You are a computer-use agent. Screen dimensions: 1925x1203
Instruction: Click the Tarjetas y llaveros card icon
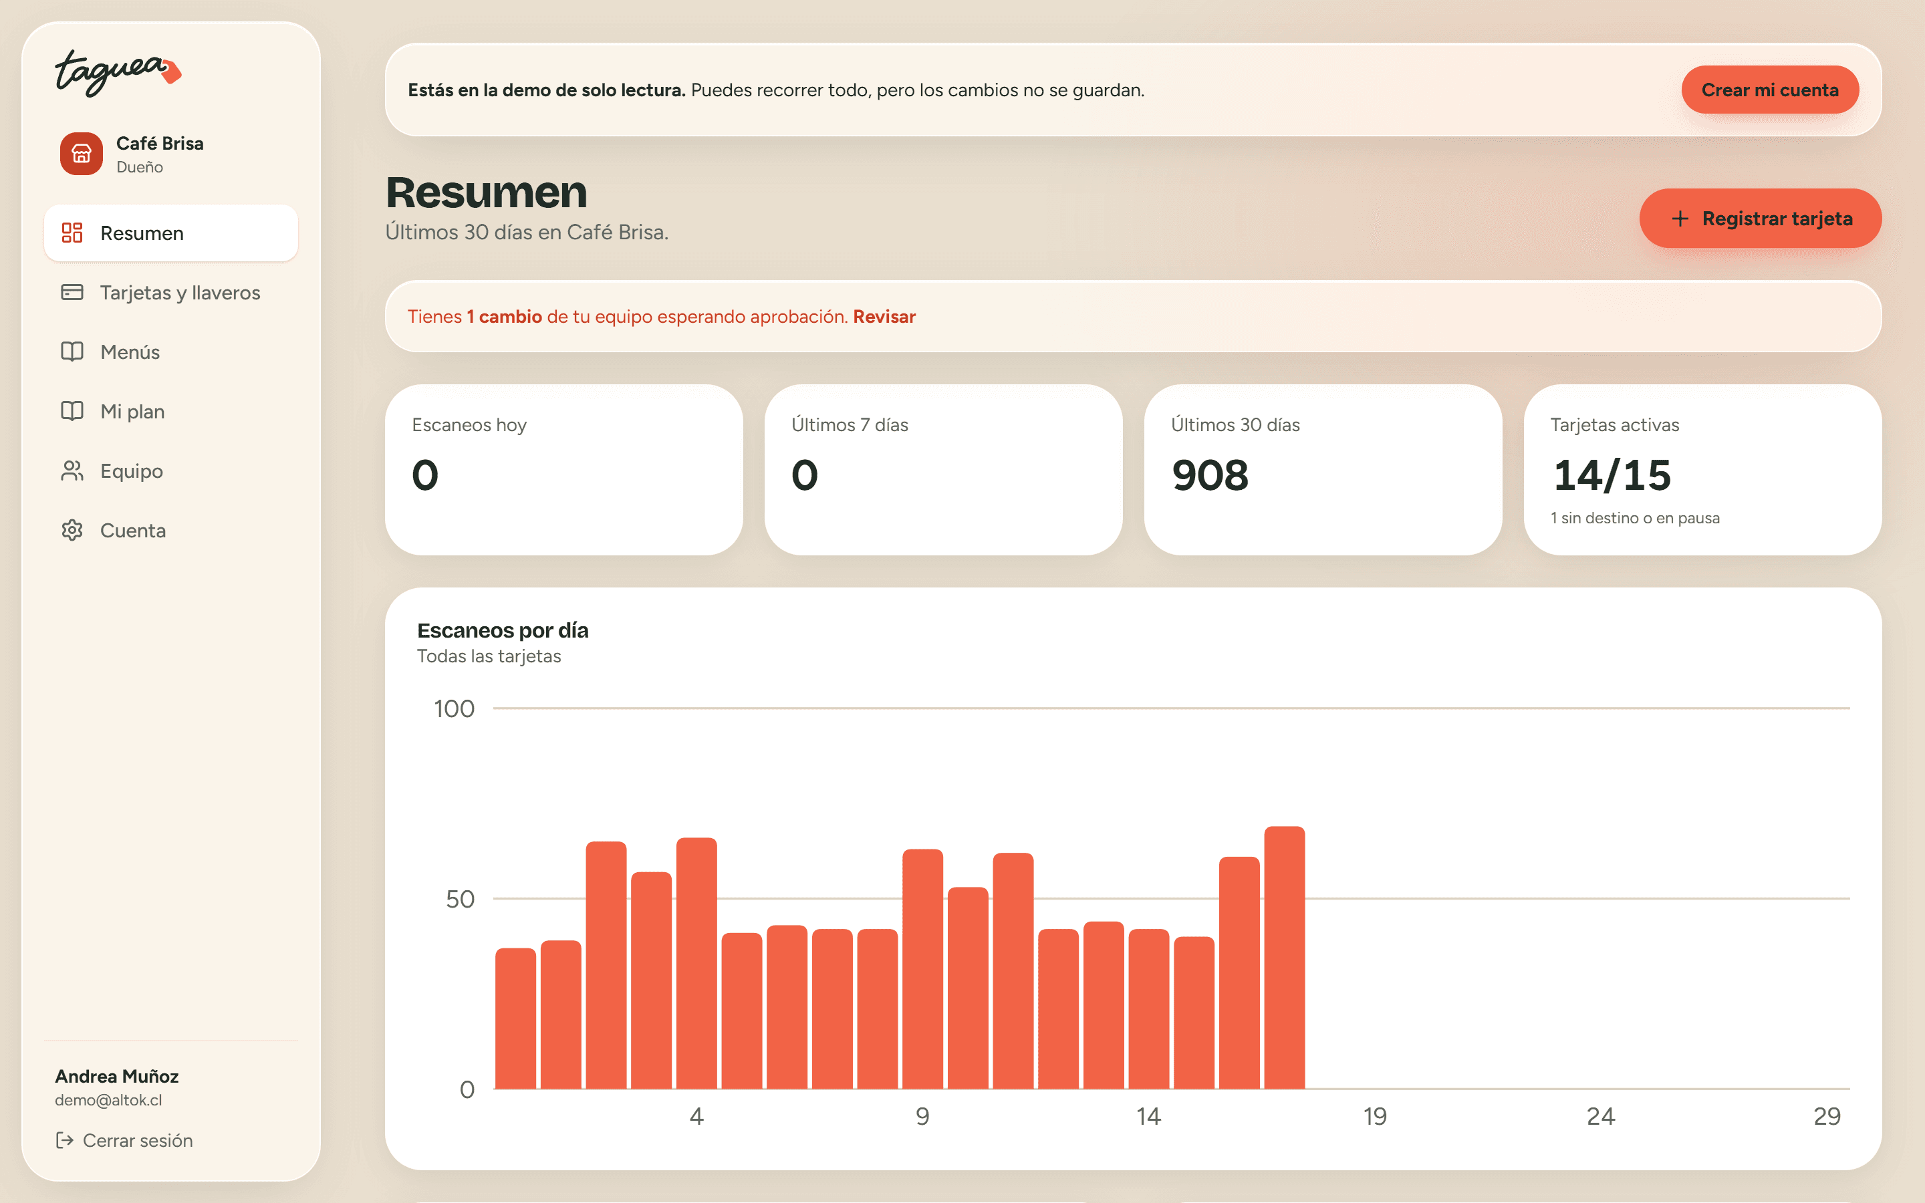pos(72,293)
